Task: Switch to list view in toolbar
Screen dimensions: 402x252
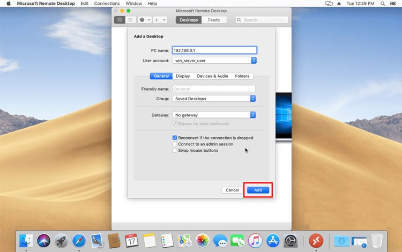Action: [x=130, y=20]
